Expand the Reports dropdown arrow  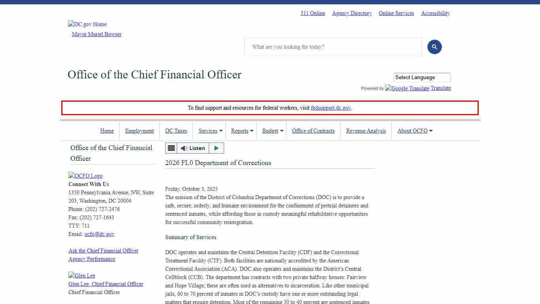pos(252,131)
